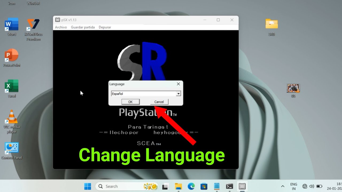The width and height of the screenshot is (342, 192).
Task: Maximize the pSX v1.13 window
Action: tap(218, 20)
